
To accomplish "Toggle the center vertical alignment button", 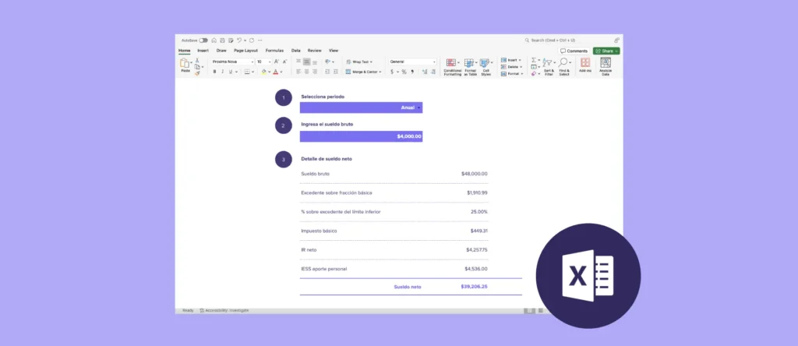I will point(306,62).
